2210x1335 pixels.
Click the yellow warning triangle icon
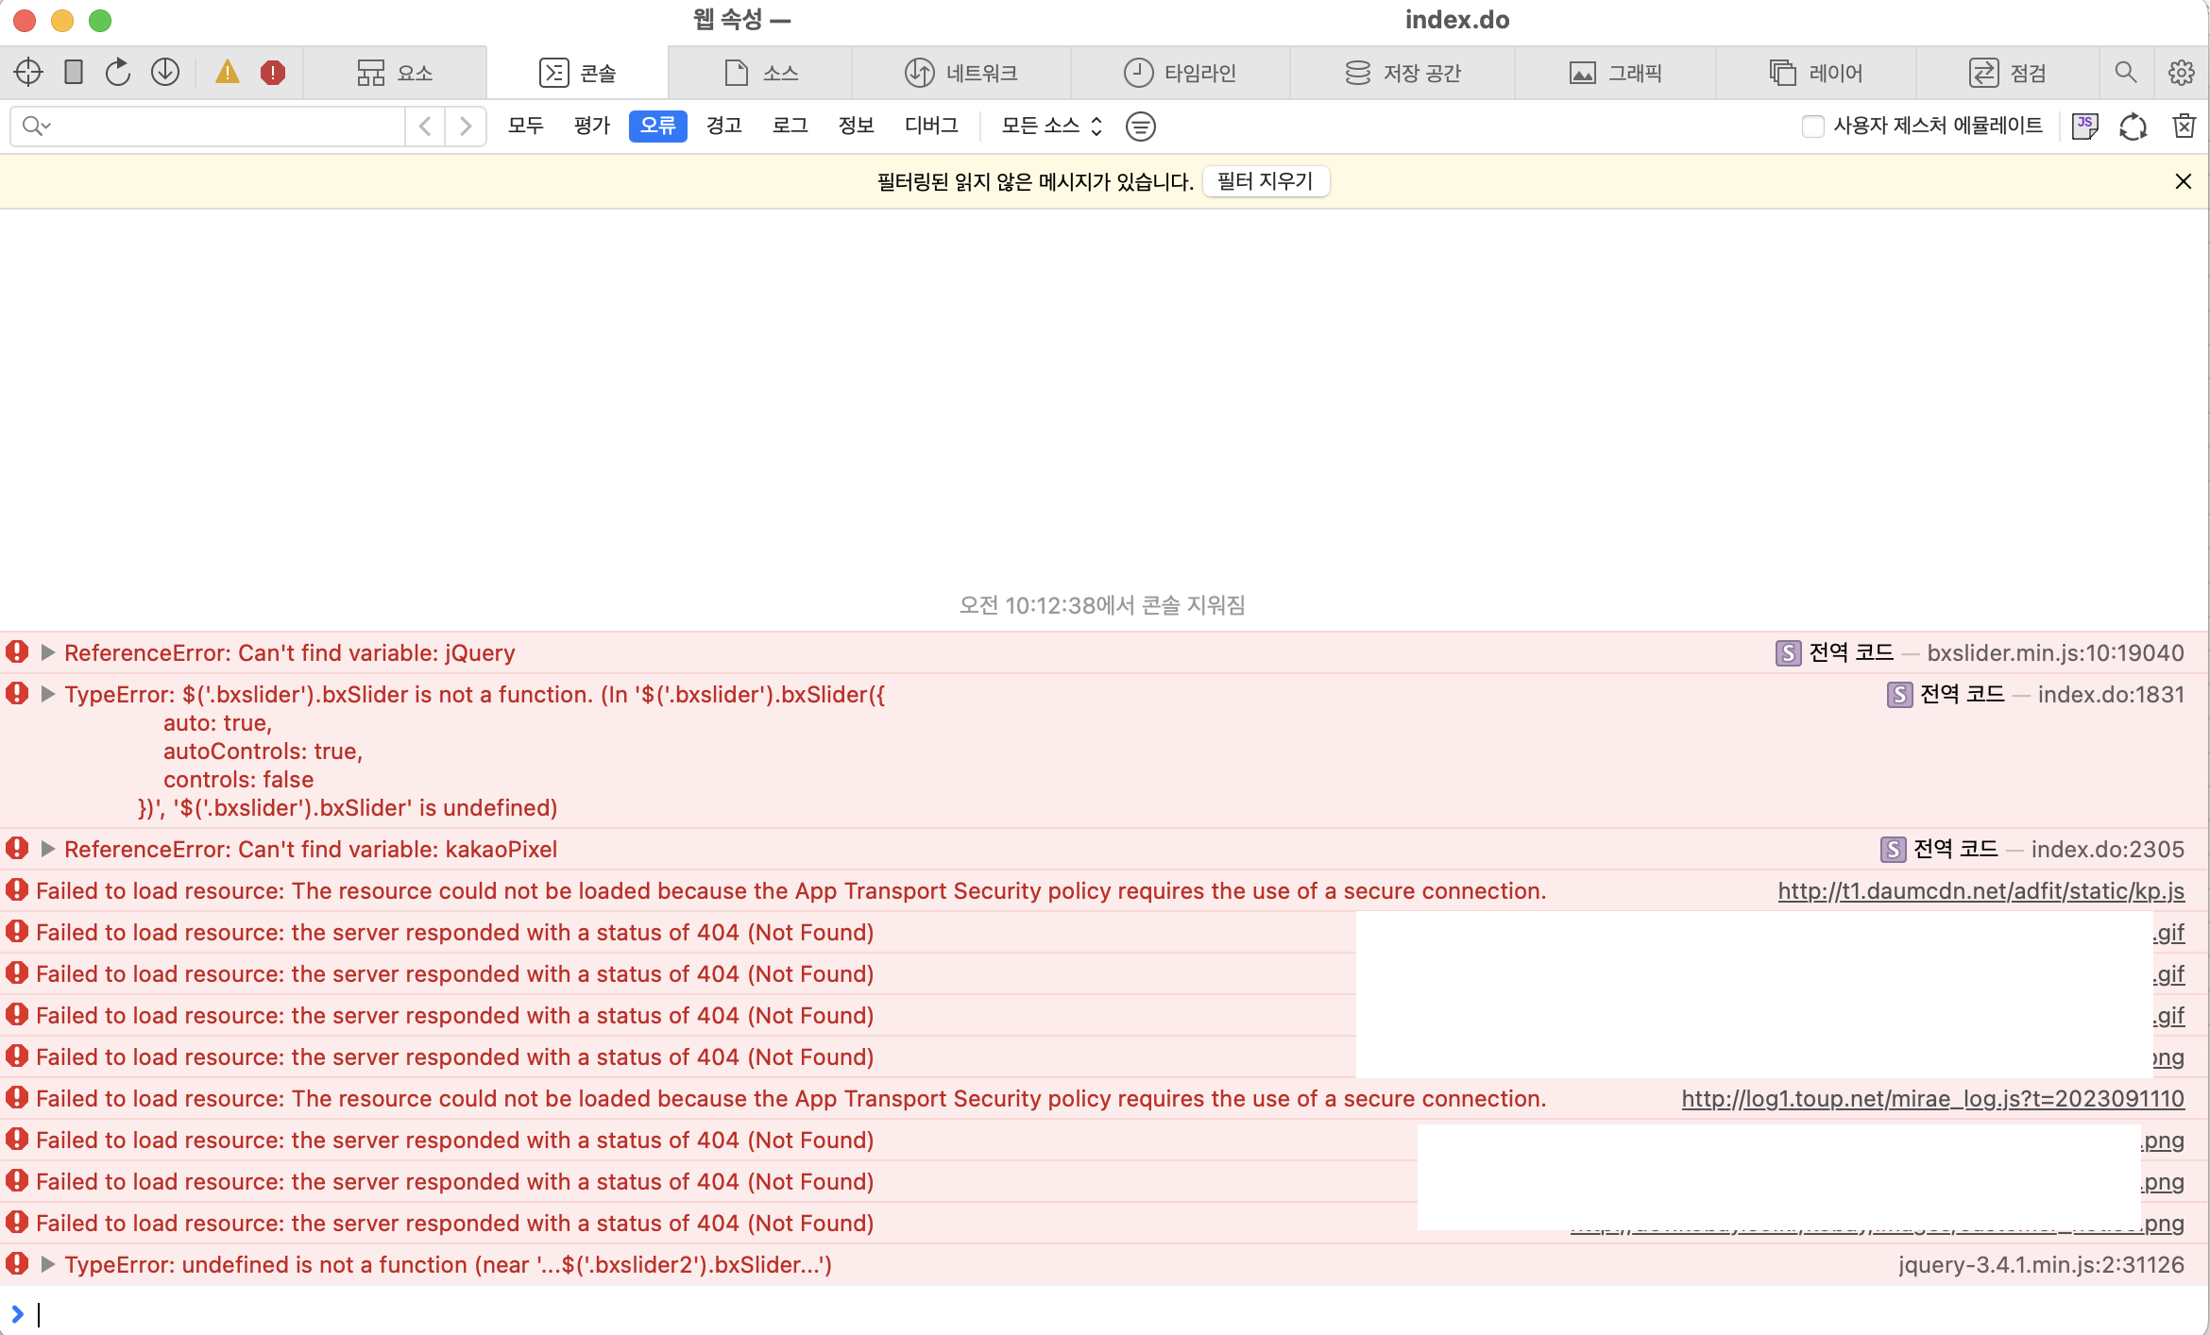[227, 73]
